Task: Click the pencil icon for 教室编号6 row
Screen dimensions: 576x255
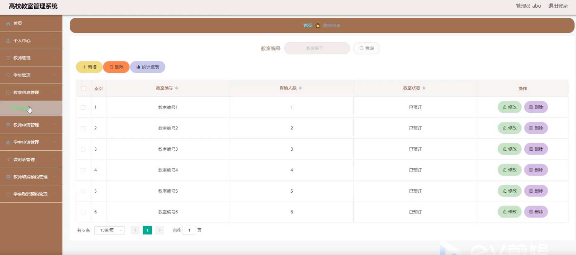Action: click(x=505, y=212)
